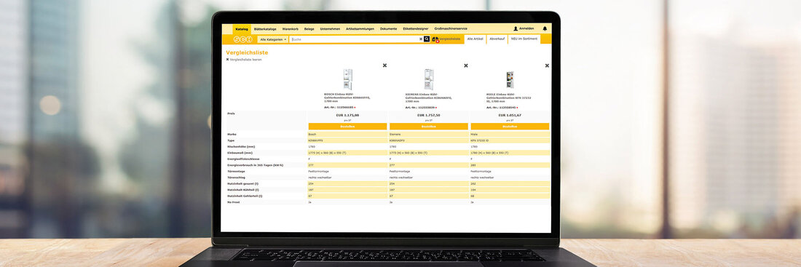Remove the MIELE product from comparison
801x267 pixels.
[x=547, y=65]
